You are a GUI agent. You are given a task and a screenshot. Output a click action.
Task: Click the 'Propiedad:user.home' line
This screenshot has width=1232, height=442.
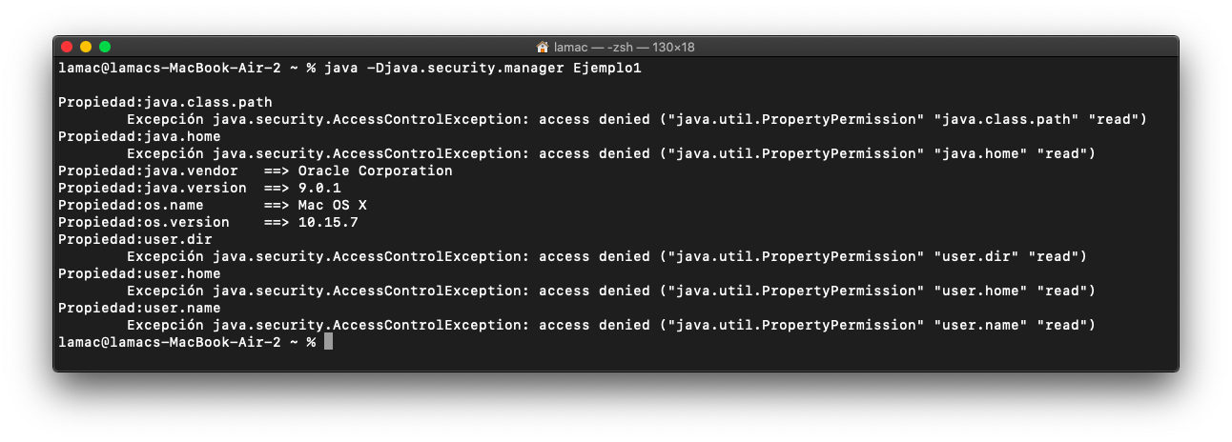pyautogui.click(x=139, y=273)
